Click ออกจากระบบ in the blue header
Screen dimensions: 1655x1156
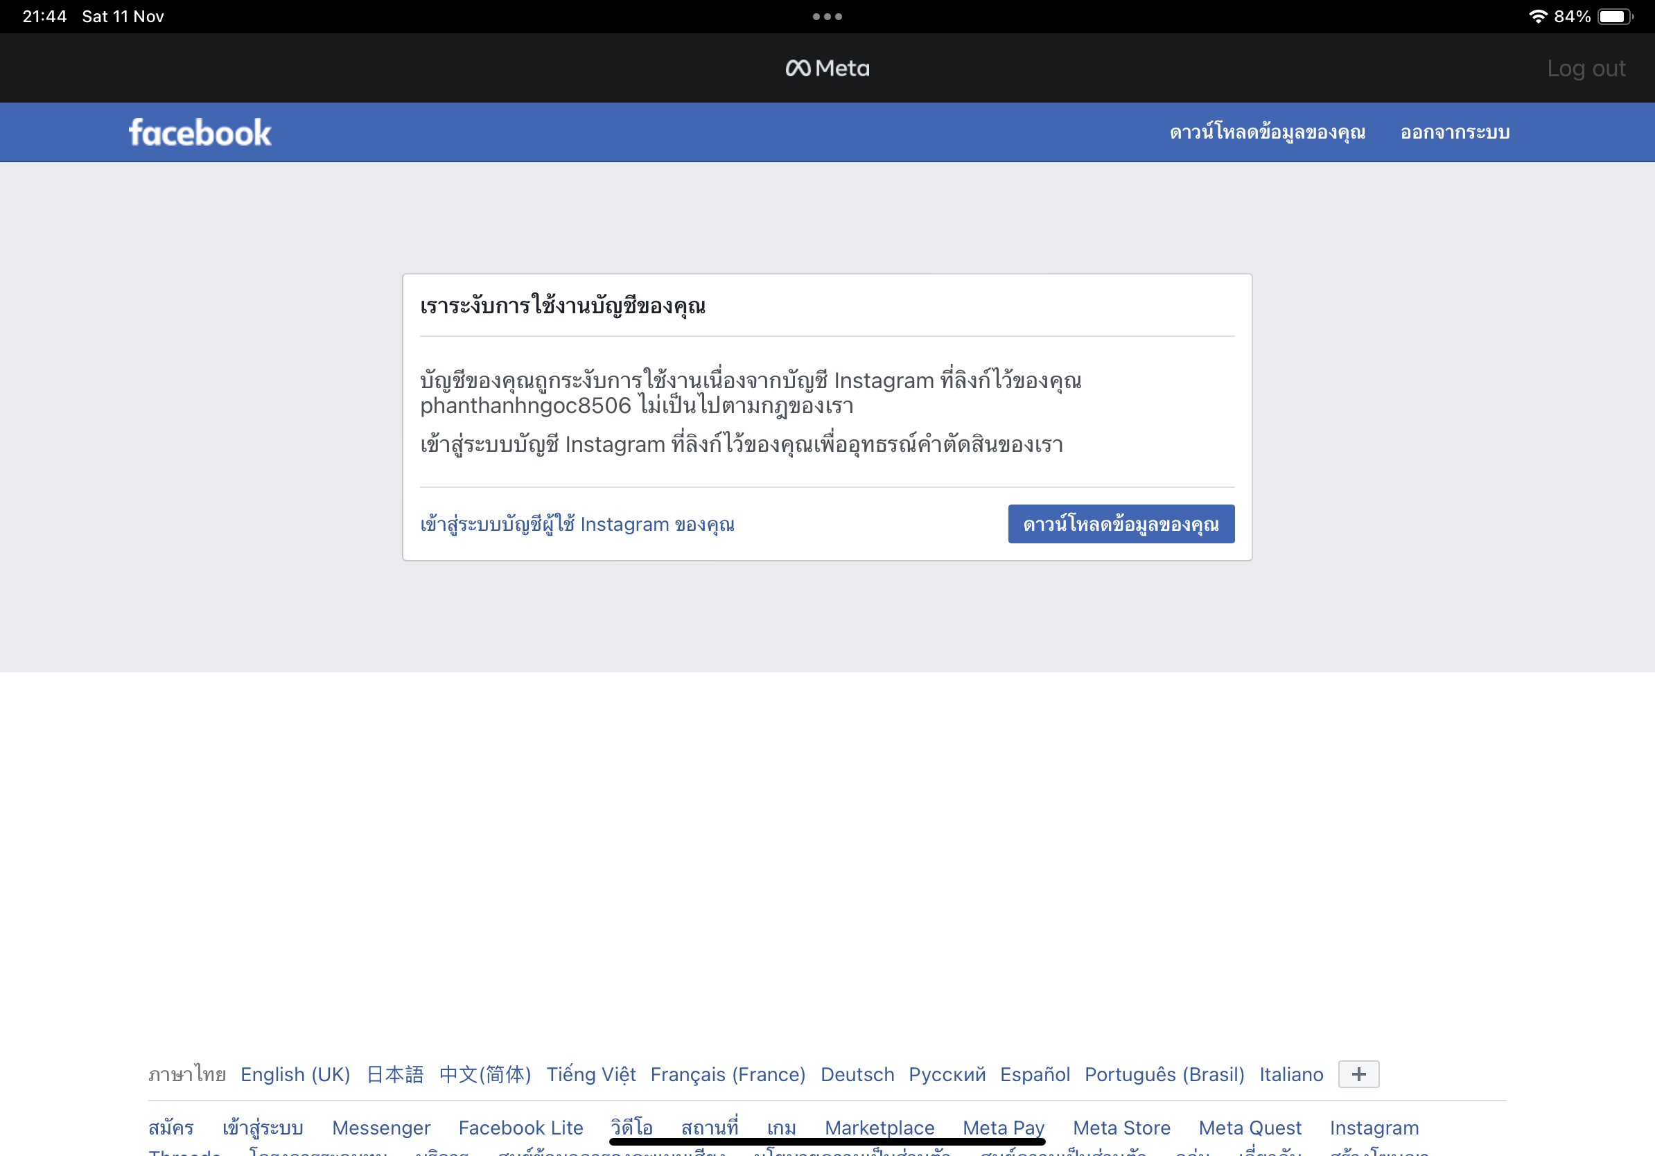point(1455,132)
